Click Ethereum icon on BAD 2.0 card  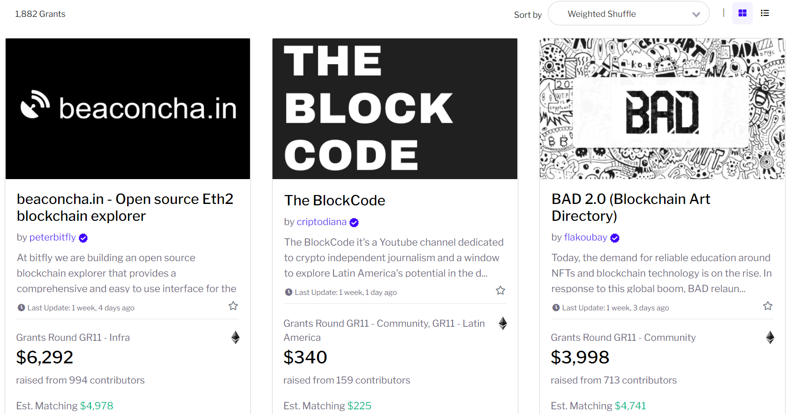(x=770, y=337)
